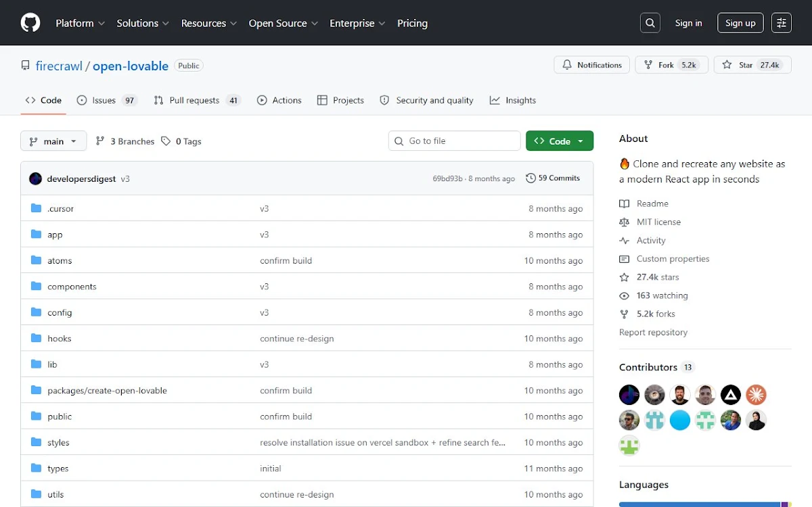Open the Contributors 13 heading link
The height and width of the screenshot is (507, 812).
(x=656, y=367)
